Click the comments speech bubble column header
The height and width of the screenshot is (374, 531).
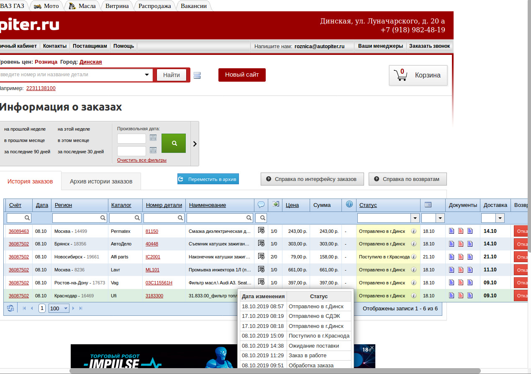pos(261,205)
